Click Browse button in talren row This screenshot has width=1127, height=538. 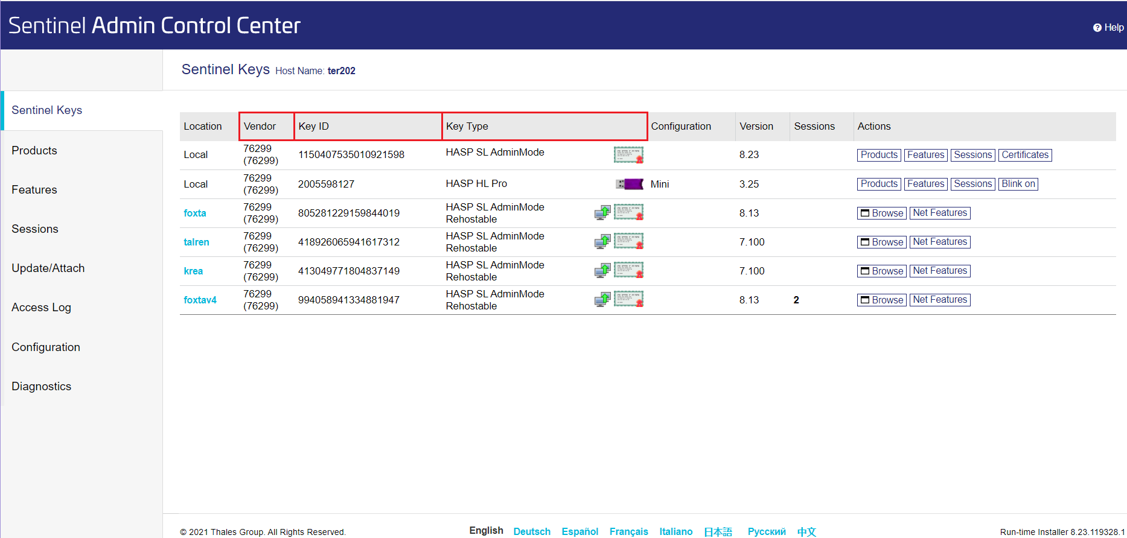coord(882,242)
